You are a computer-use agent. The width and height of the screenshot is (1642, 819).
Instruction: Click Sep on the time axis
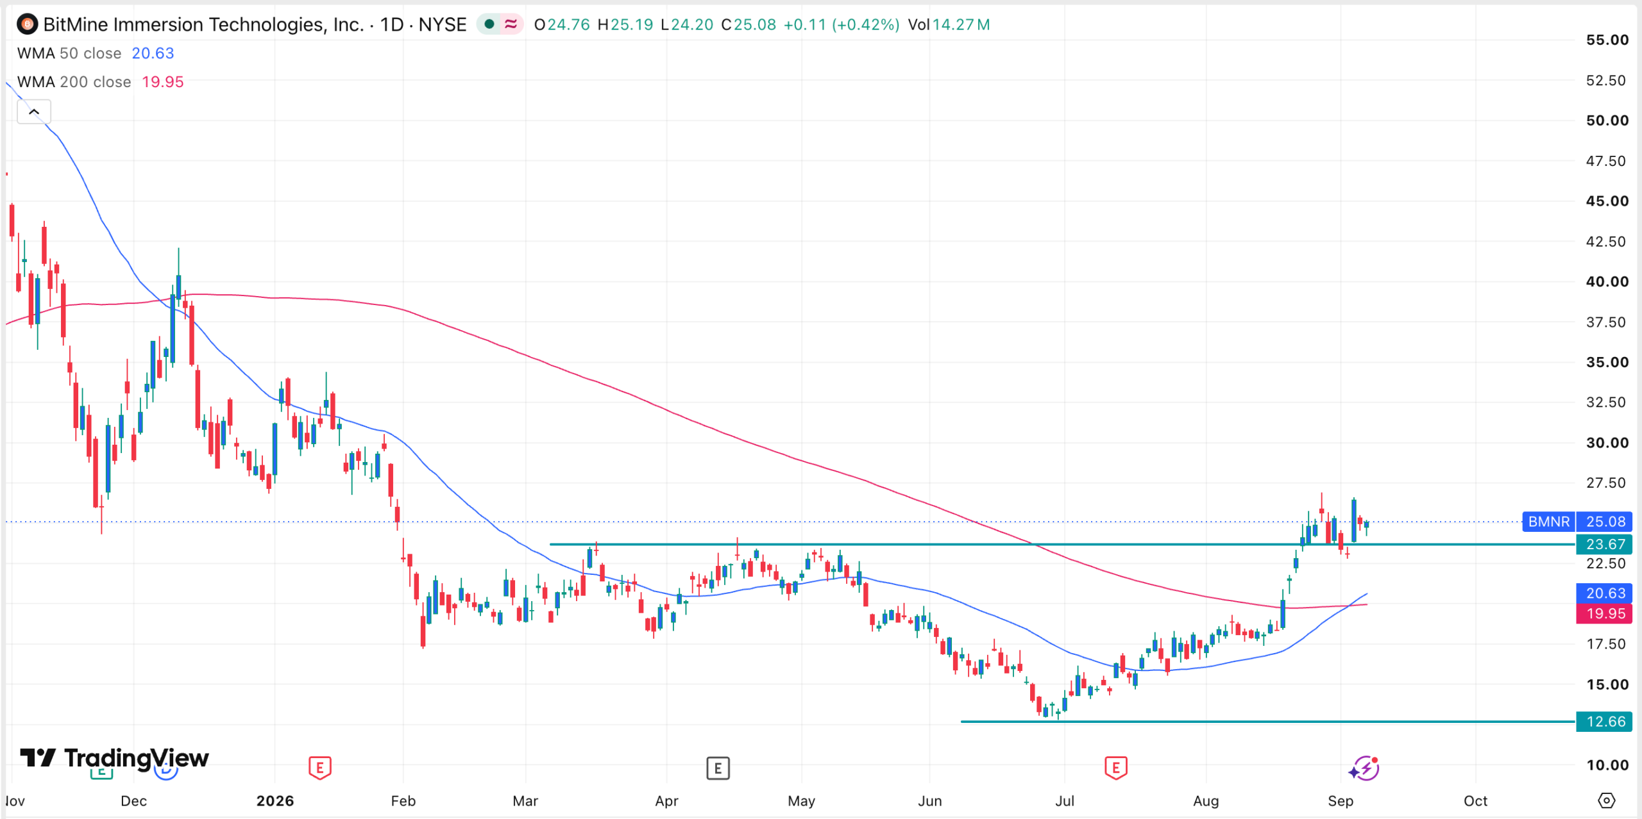tap(1341, 800)
